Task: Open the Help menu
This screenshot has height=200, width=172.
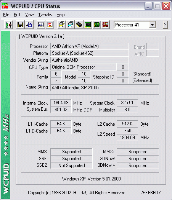Action: point(61,15)
